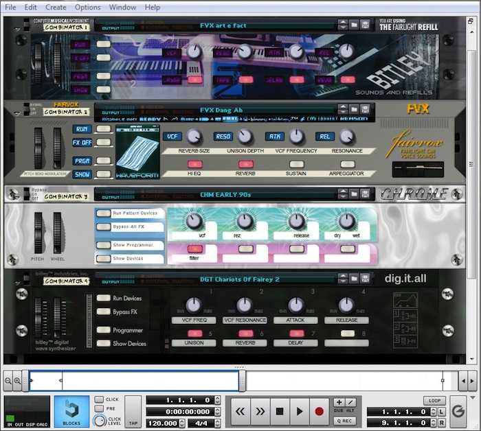Click the Rewind transport button
The width and height of the screenshot is (481, 431).
coord(240,412)
